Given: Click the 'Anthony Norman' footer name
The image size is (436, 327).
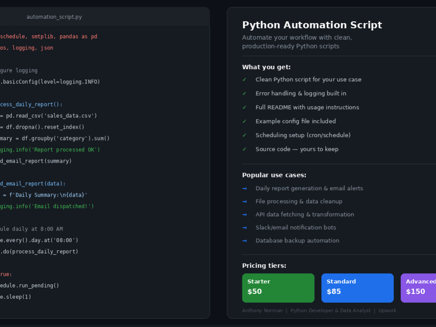Looking at the screenshot, I should pyautogui.click(x=262, y=310).
